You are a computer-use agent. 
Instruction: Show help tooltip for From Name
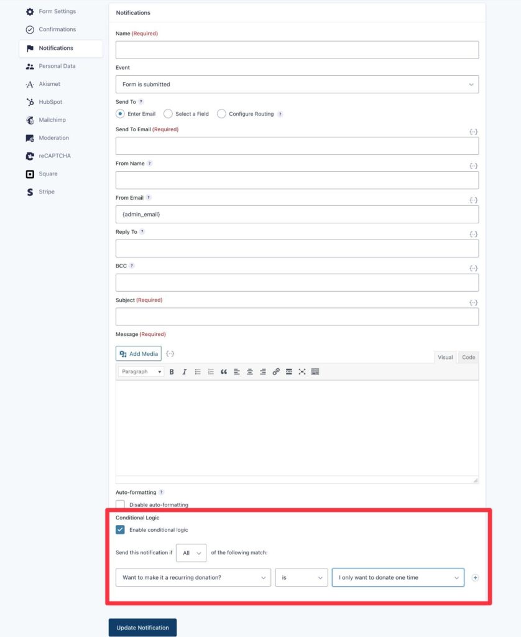coord(149,164)
